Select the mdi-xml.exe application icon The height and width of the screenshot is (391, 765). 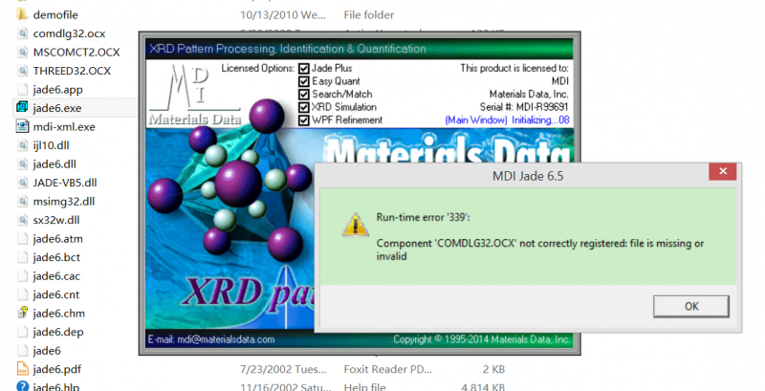(x=22, y=126)
